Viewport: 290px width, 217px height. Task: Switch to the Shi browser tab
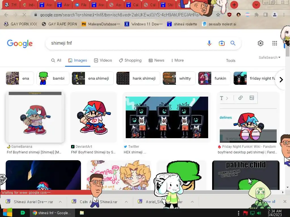click(167, 5)
